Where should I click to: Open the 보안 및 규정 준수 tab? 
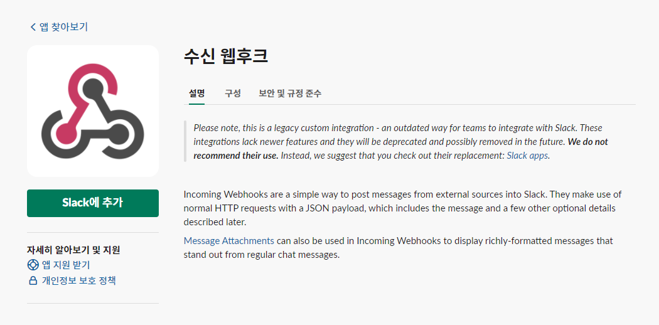click(x=290, y=93)
